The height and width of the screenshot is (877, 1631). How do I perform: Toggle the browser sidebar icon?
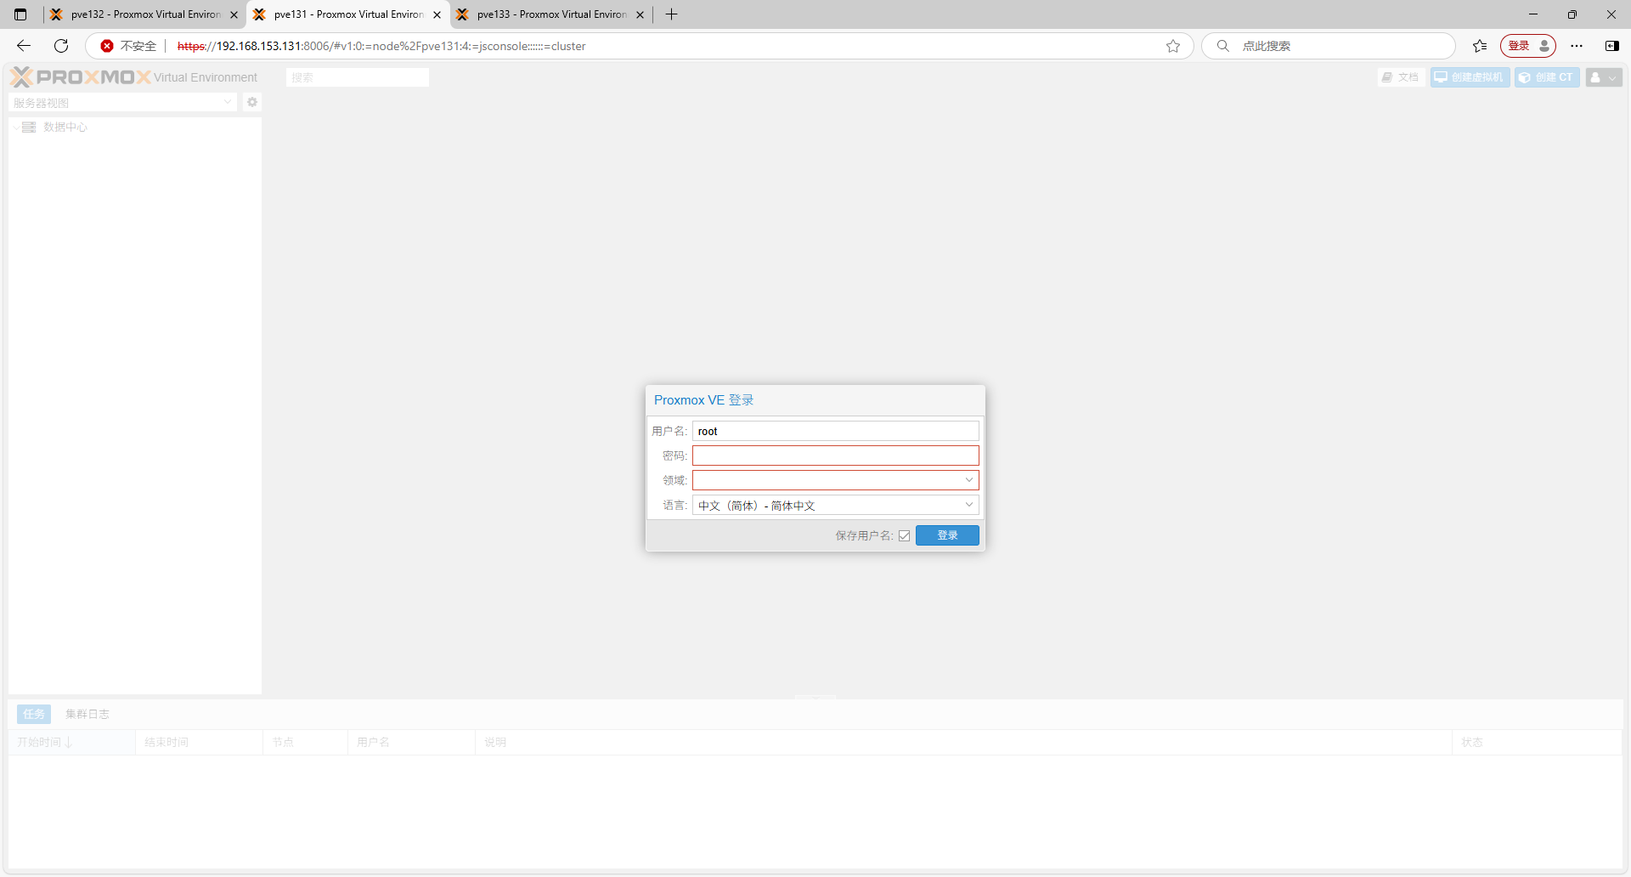click(x=1611, y=46)
